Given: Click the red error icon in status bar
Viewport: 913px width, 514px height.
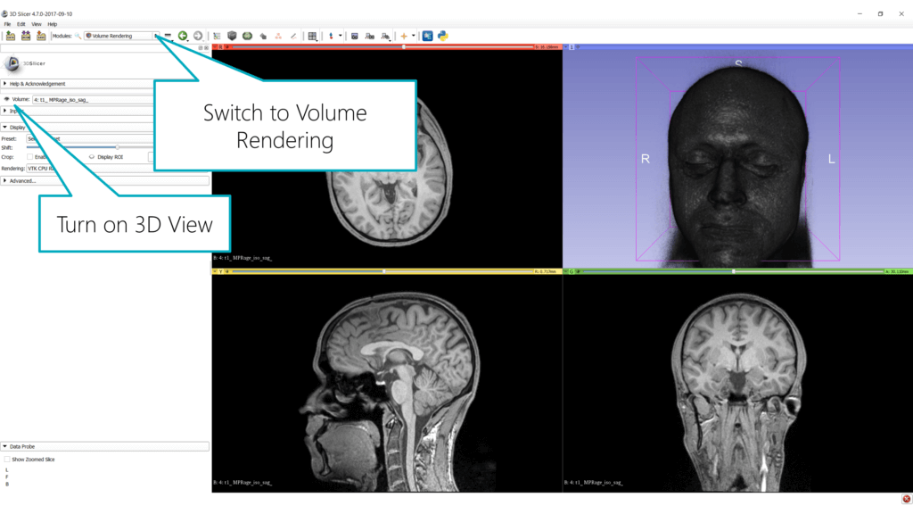Looking at the screenshot, I should pos(906,499).
